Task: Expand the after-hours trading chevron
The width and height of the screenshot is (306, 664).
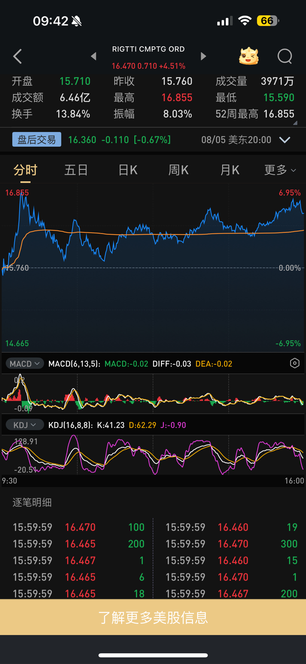Action: [284, 140]
